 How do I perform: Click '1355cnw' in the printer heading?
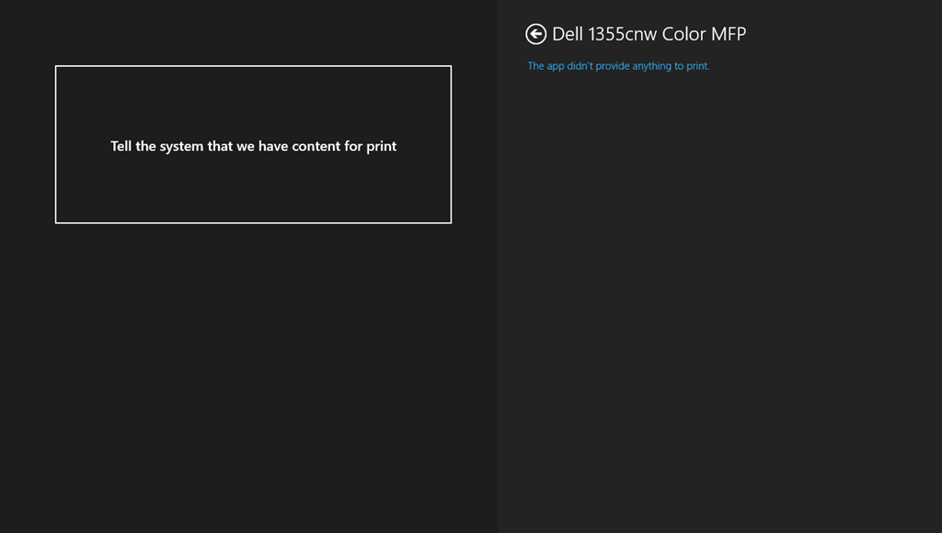tap(623, 34)
